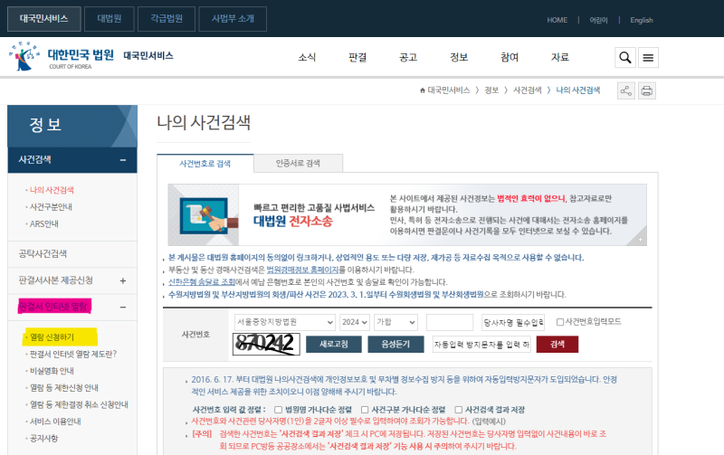Image resolution: width=724 pixels, height=455 pixels.
Task: Open the 참여 main menu
Action: (x=510, y=57)
